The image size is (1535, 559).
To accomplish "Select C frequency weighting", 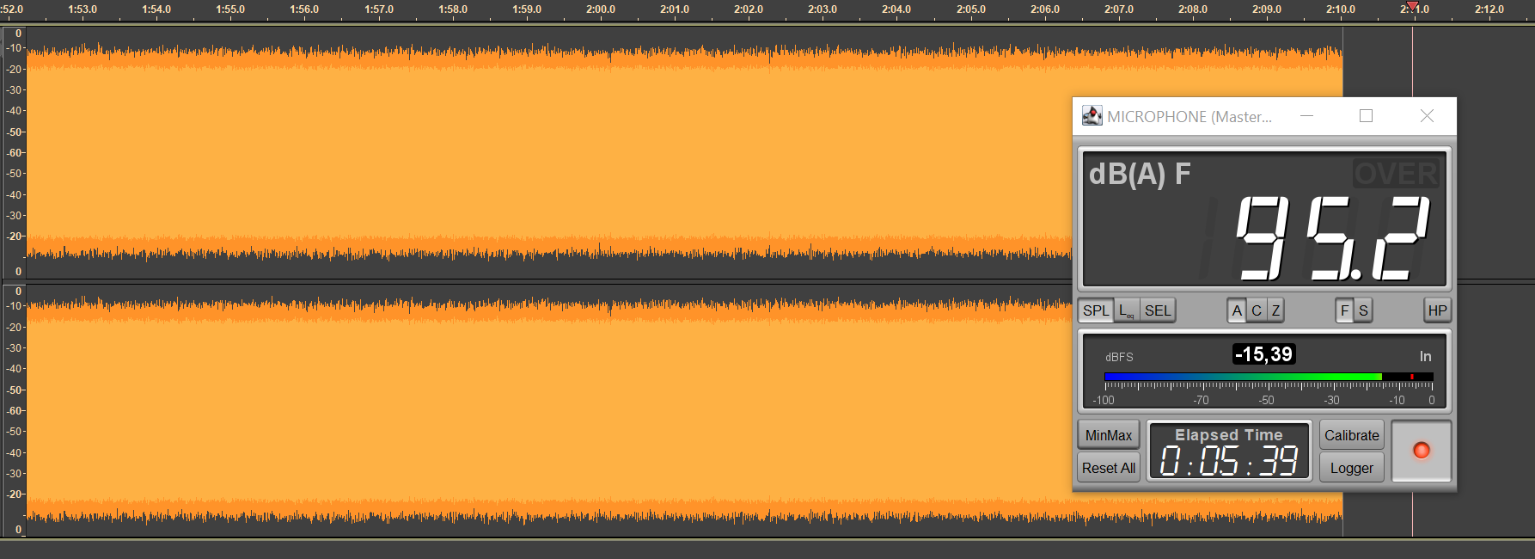I will [1257, 310].
